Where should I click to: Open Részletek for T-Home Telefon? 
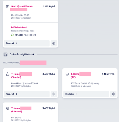[27, 94]
